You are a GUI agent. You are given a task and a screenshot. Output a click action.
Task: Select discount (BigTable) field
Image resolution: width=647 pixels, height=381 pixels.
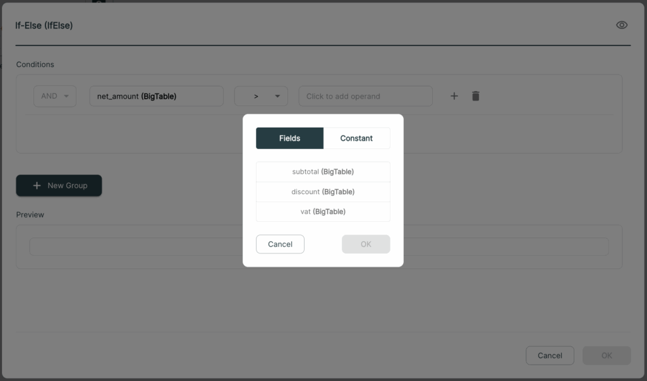coord(323,191)
